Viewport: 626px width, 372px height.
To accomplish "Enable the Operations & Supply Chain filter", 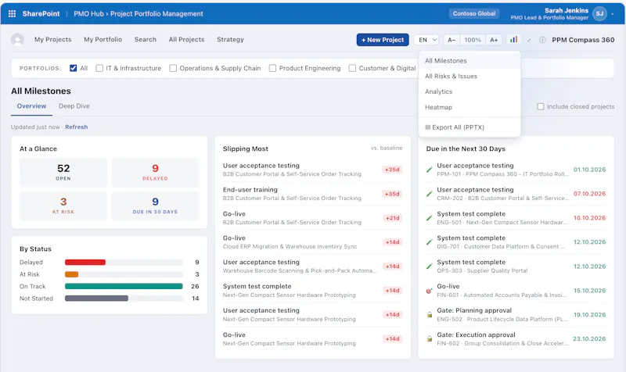I will pos(173,68).
